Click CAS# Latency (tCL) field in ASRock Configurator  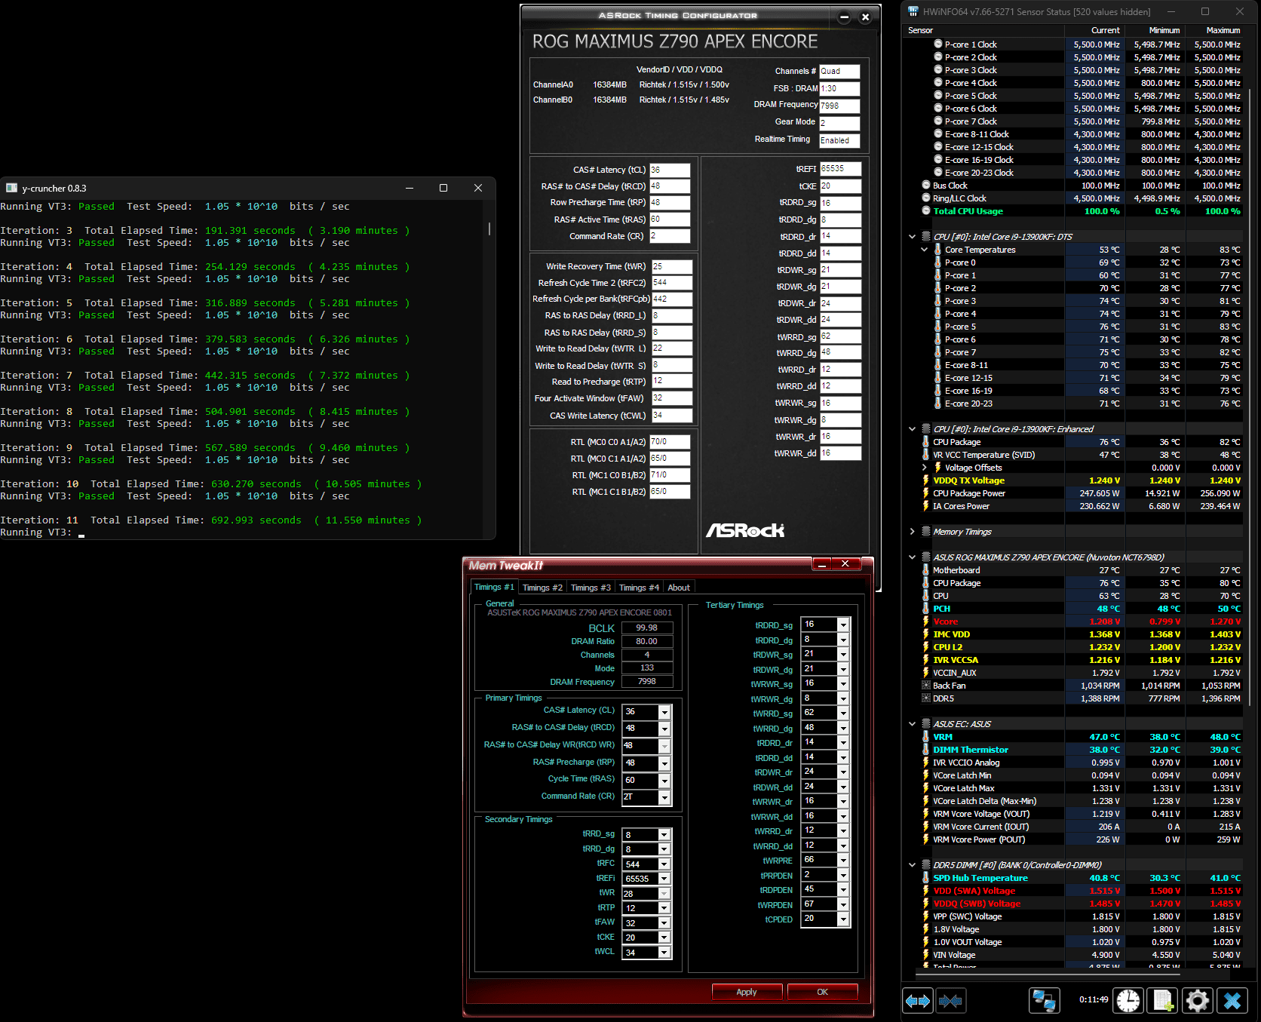(x=670, y=170)
